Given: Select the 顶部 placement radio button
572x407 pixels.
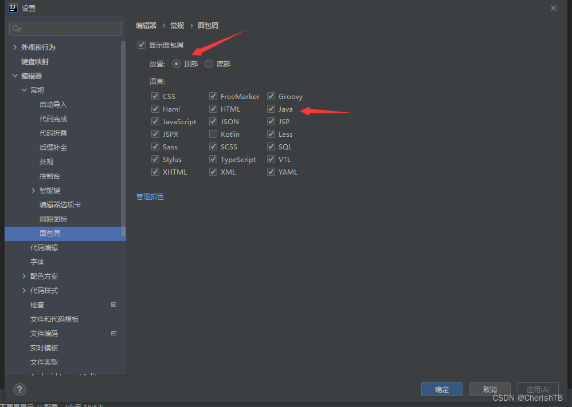Looking at the screenshot, I should pyautogui.click(x=176, y=64).
